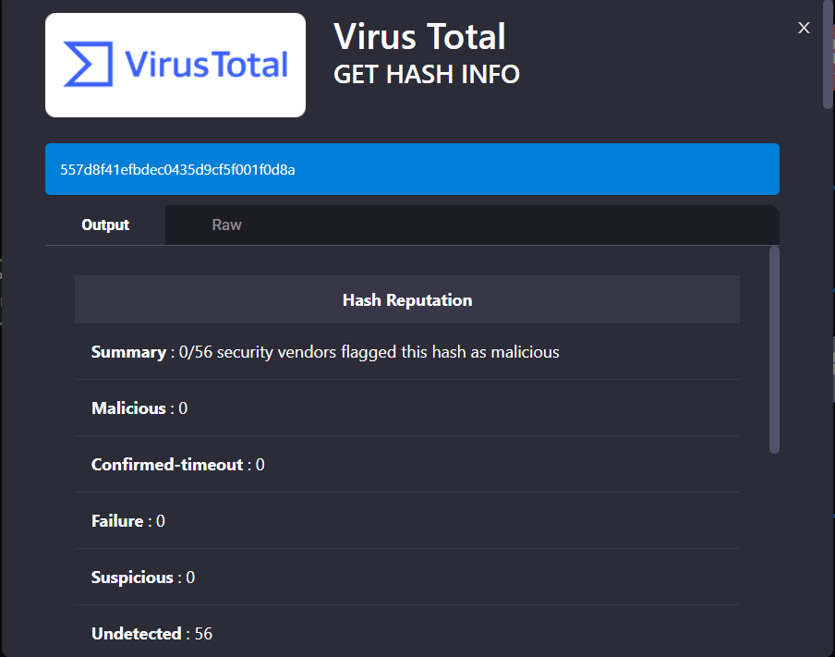The width and height of the screenshot is (835, 657).
Task: Click the Hash Reputation header
Action: point(406,299)
